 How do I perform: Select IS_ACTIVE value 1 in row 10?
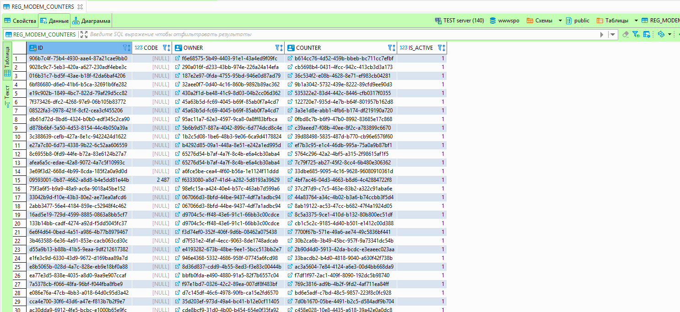tap(422, 137)
